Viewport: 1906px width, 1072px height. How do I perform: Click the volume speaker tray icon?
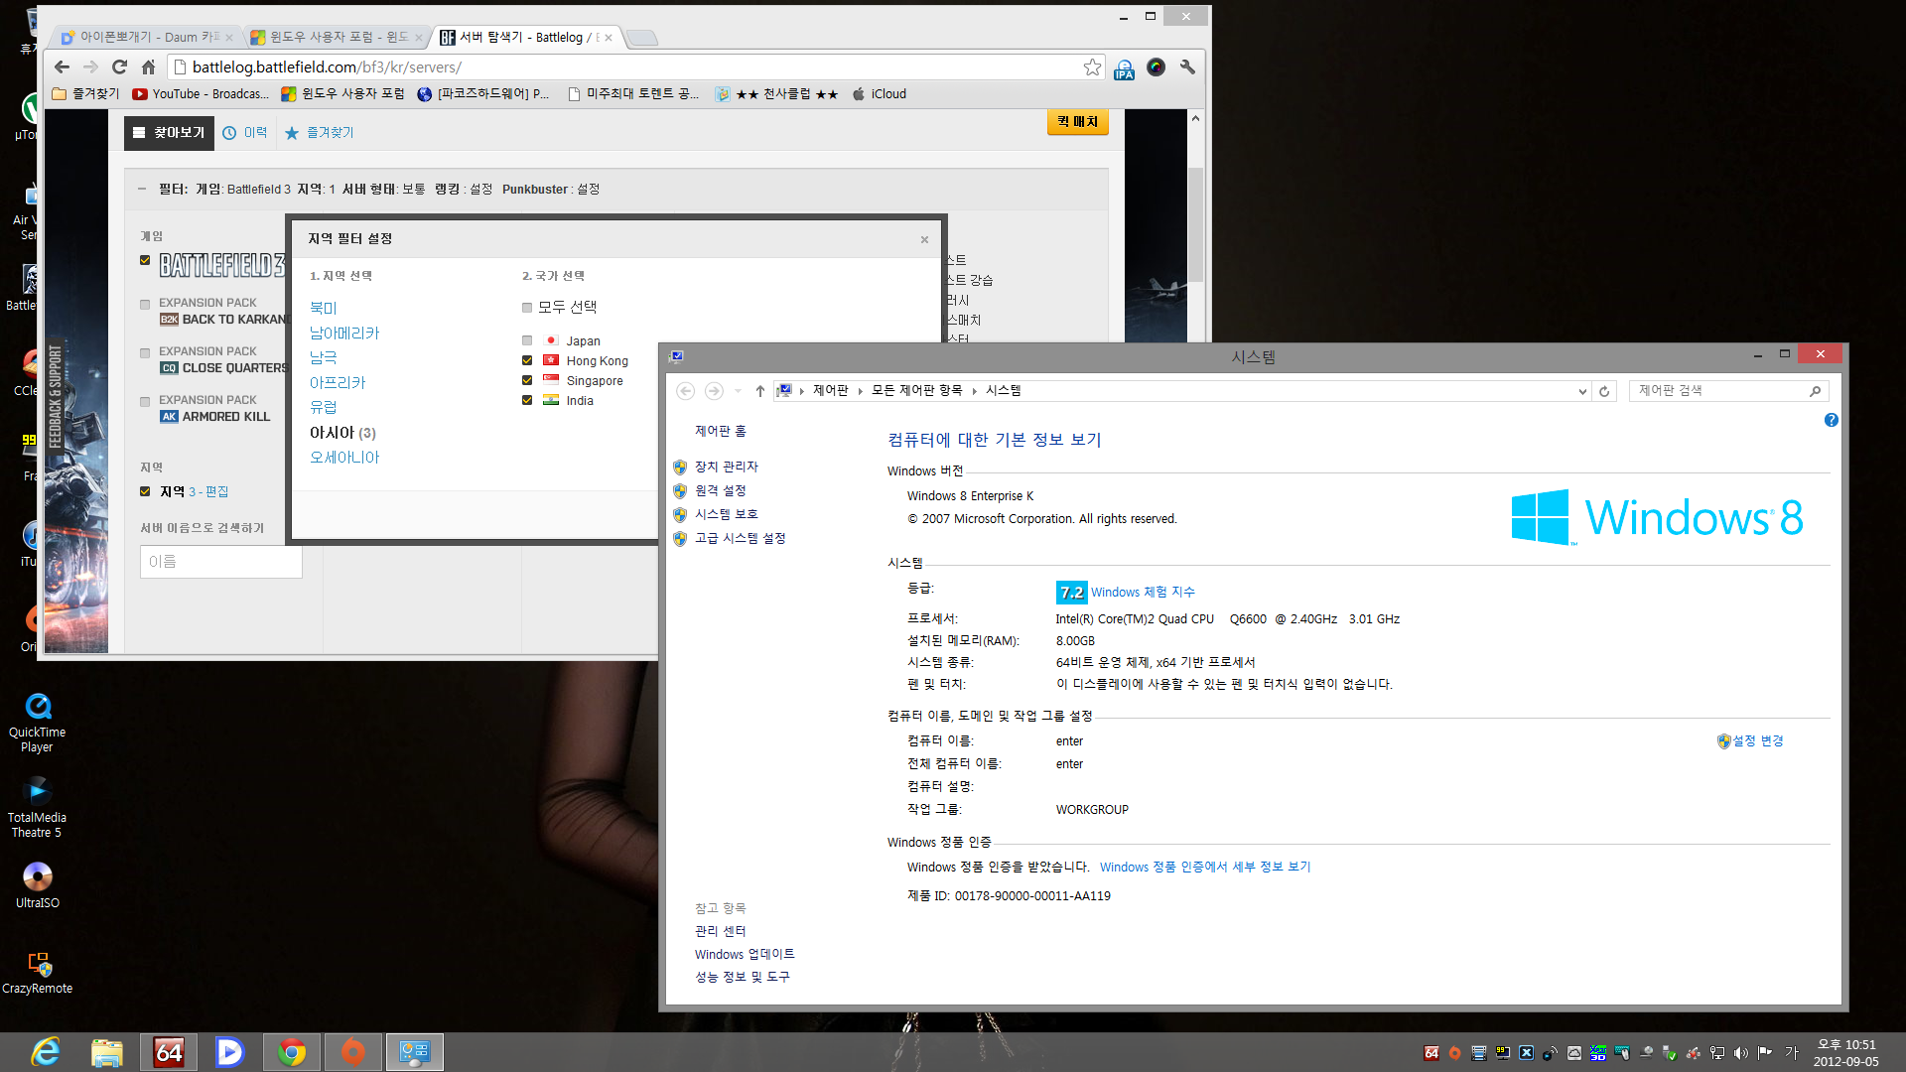[x=1740, y=1053]
